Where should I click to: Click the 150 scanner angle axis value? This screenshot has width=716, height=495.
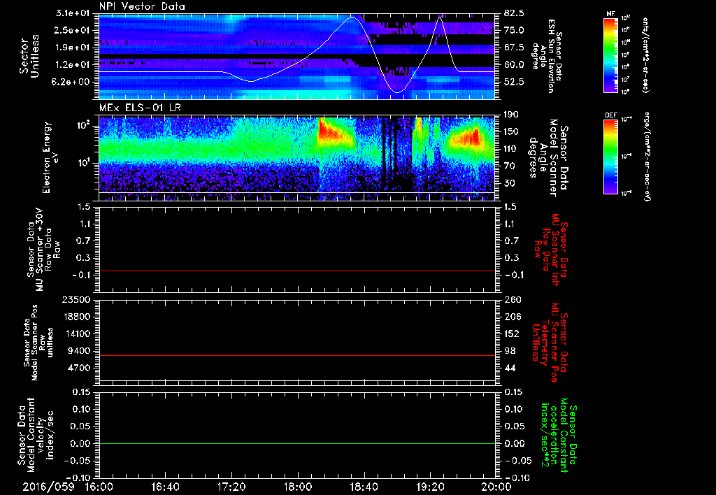tap(511, 132)
